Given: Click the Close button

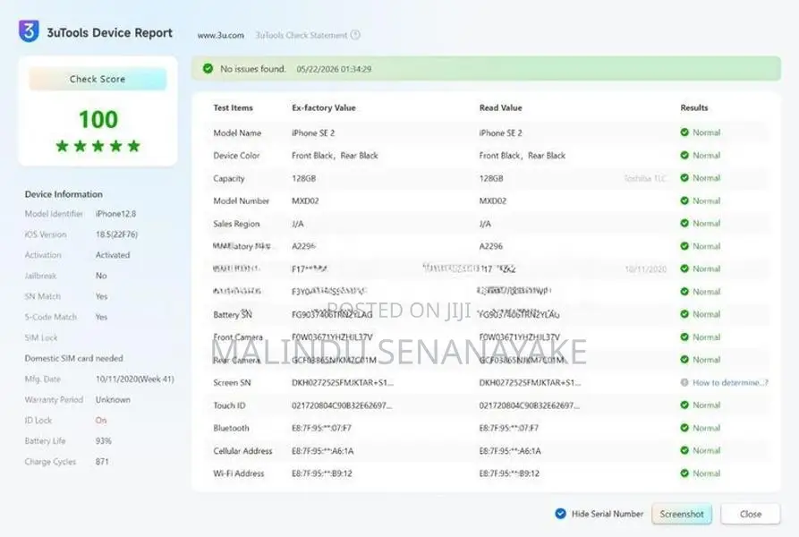Looking at the screenshot, I should (x=751, y=514).
